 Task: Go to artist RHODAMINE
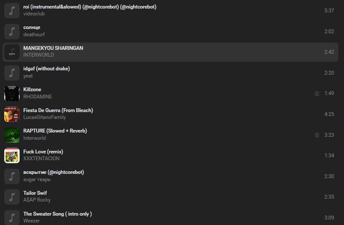37,97
